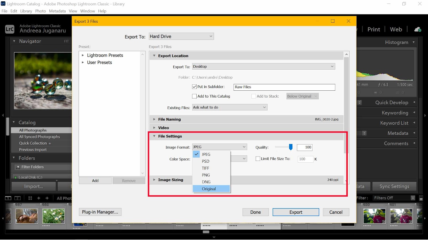Enable Limit File Size To checkbox
Screen dimensions: 428x240
[x=258, y=159]
